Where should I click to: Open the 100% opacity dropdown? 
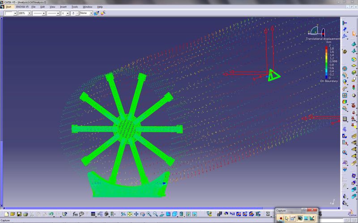(x=29, y=13)
